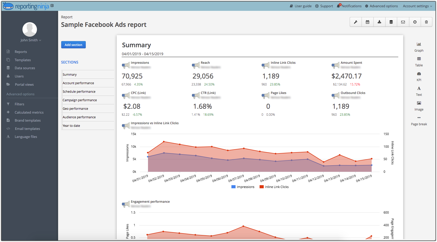
Task: Click the Add section button
Action: (73, 45)
